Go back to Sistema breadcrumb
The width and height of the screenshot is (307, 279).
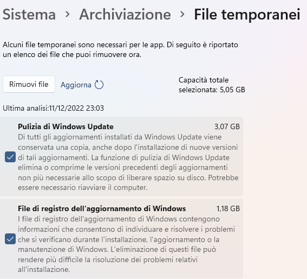(x=29, y=15)
